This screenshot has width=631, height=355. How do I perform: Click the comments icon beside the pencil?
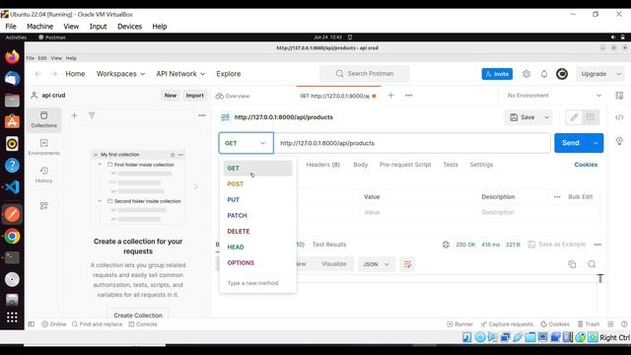click(x=591, y=117)
